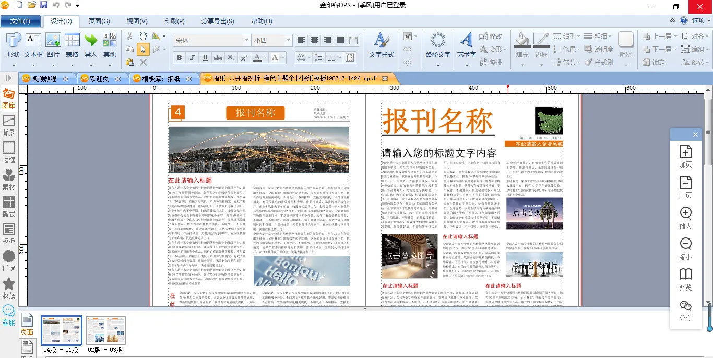
Task: Click the 预览 preview button
Action: tap(685, 279)
